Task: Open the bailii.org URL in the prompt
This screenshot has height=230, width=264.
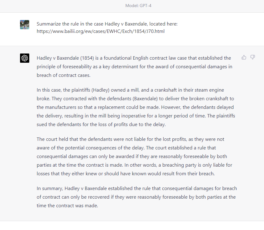Action: coord(100,31)
